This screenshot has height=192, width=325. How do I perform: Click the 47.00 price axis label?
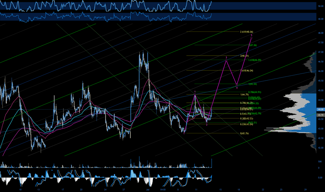click(321, 52)
